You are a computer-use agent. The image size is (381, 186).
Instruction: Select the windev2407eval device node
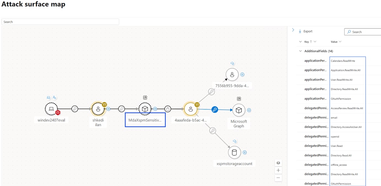(x=51, y=109)
